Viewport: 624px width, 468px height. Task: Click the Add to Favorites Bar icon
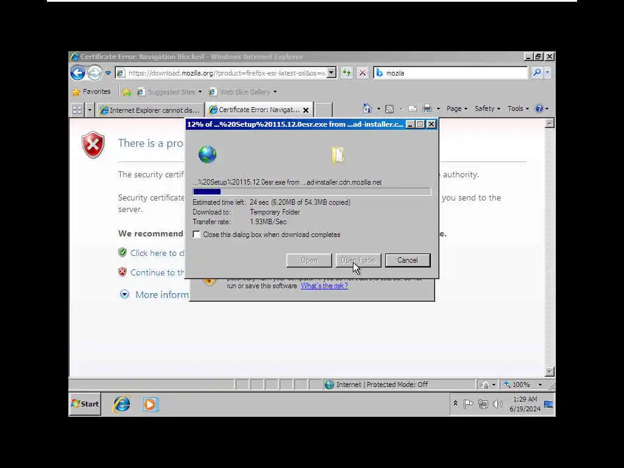127,93
